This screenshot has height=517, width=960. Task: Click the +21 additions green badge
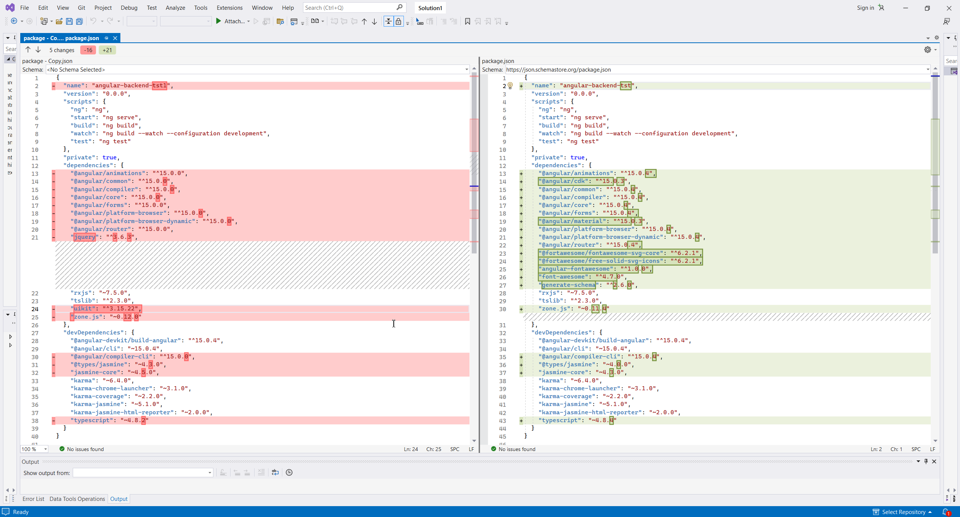[107, 50]
